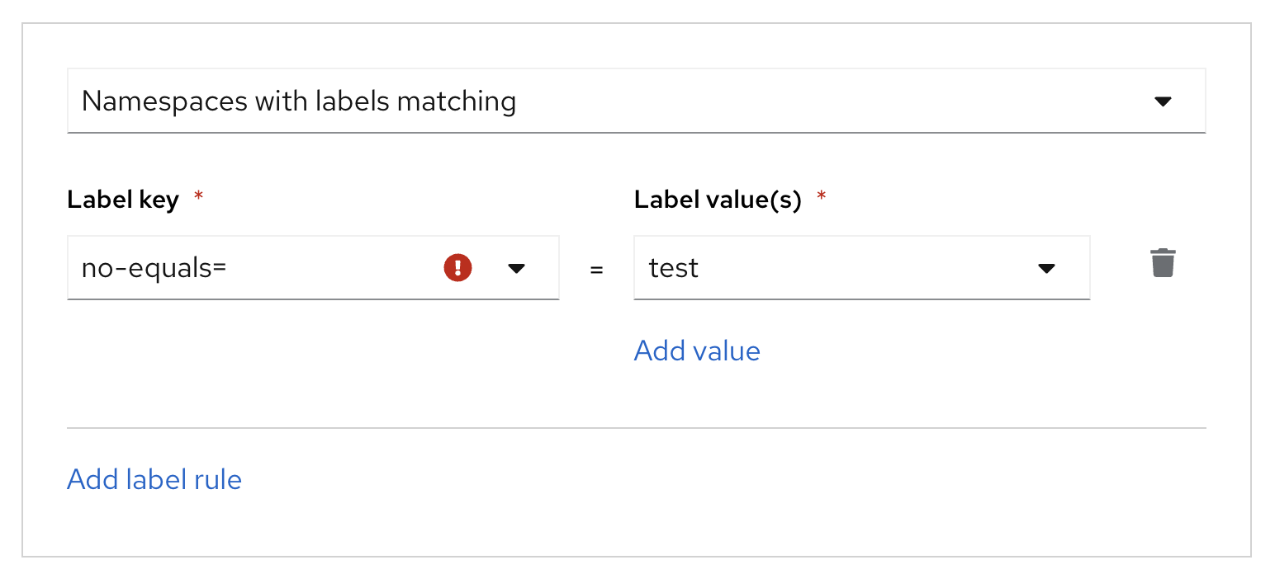Delete the label rule with trash icon
1275x574 pixels.
[x=1163, y=264]
